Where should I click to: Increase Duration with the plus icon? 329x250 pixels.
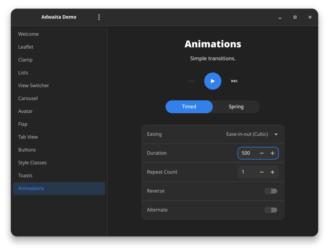272,153
